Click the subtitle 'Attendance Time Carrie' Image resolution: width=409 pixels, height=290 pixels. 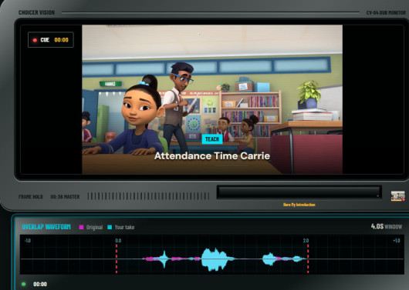pos(212,156)
